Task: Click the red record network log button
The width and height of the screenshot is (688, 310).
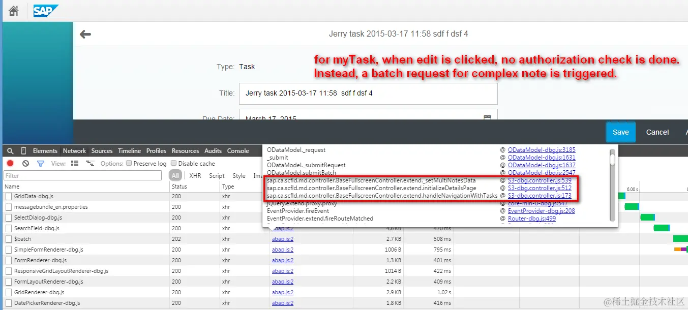Action: tap(10, 163)
